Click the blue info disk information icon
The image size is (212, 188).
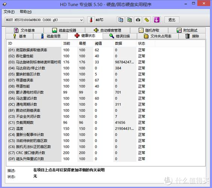click(42, 36)
